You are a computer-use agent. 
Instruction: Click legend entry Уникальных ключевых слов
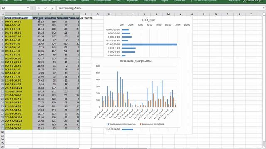tap(122, 124)
